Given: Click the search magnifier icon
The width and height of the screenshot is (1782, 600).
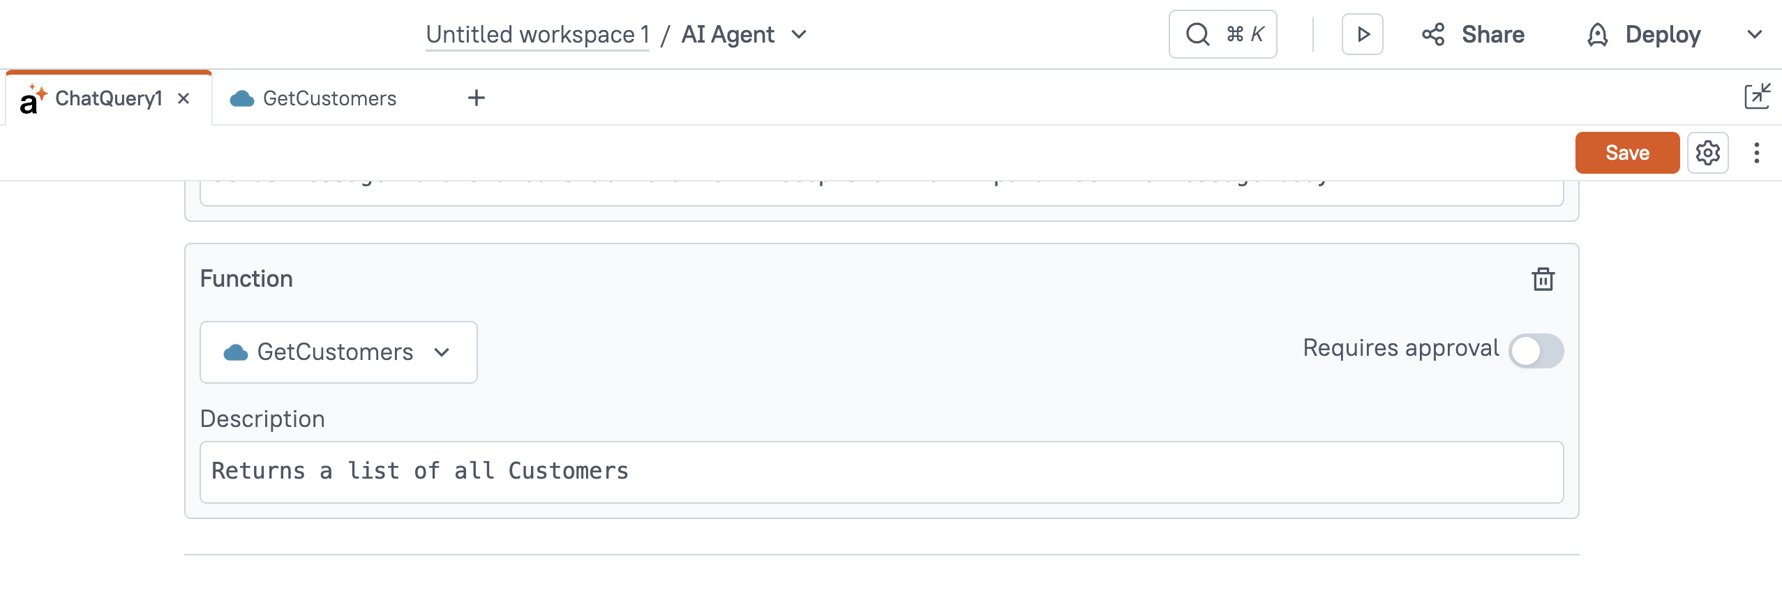Looking at the screenshot, I should [x=1198, y=34].
